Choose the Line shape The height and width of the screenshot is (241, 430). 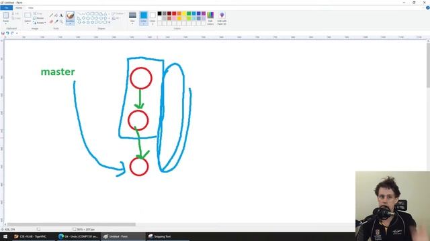pos(79,13)
